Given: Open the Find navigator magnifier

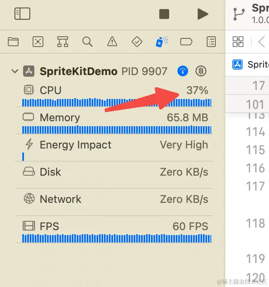Looking at the screenshot, I should coord(87,41).
